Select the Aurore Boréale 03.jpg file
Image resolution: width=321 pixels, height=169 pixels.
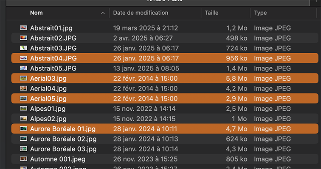point(63,149)
